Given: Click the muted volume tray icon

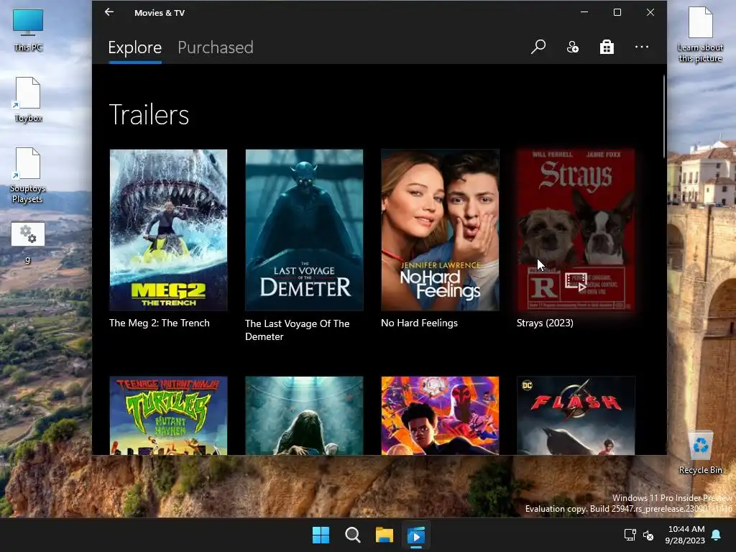Looking at the screenshot, I should (648, 535).
